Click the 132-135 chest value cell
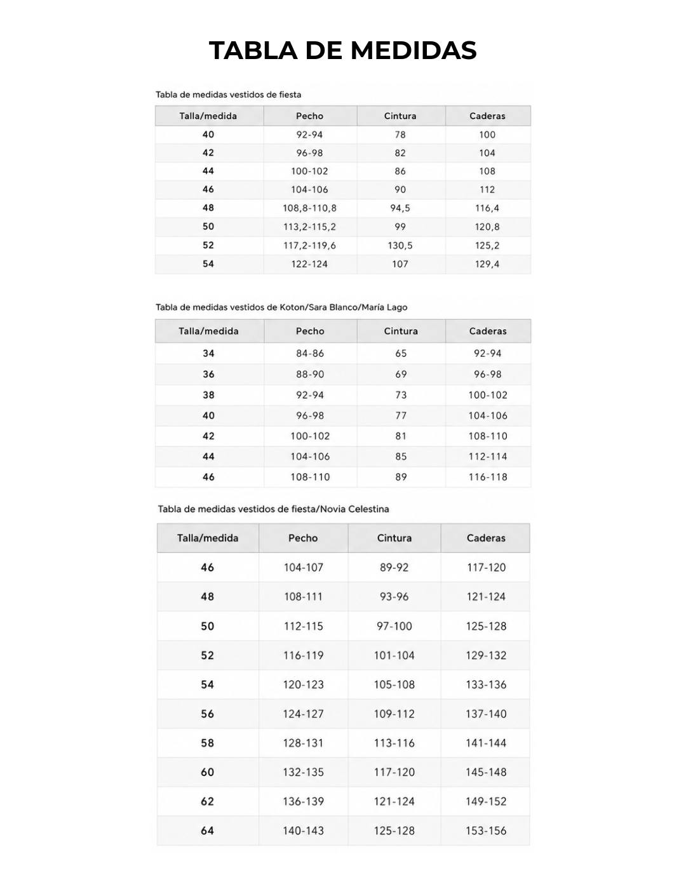 303,772
